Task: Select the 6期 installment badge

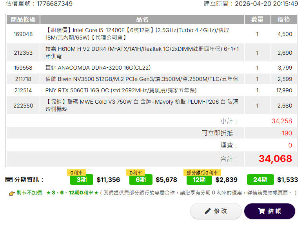Action: 141,180
